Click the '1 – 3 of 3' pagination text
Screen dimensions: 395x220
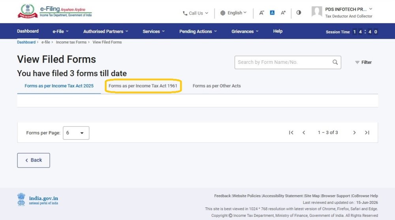point(328,132)
